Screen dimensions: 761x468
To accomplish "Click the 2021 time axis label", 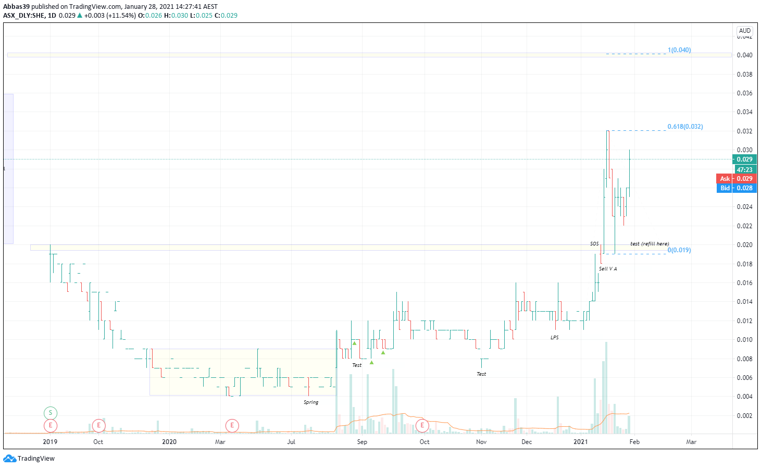I will coord(581,442).
